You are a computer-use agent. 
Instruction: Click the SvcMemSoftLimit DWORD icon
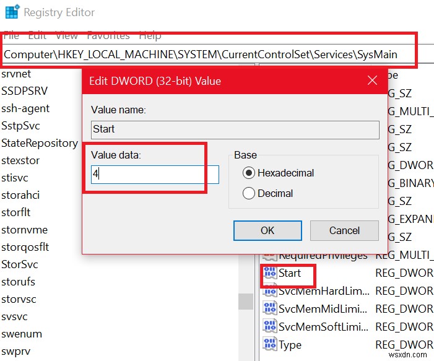coord(269,327)
